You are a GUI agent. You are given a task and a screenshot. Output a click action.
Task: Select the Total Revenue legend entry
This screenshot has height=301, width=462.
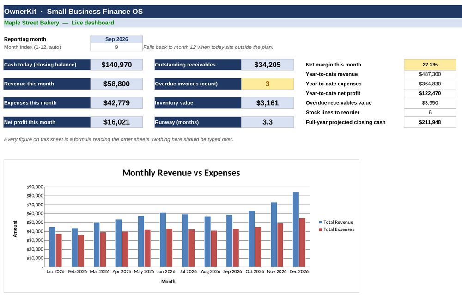(x=336, y=223)
